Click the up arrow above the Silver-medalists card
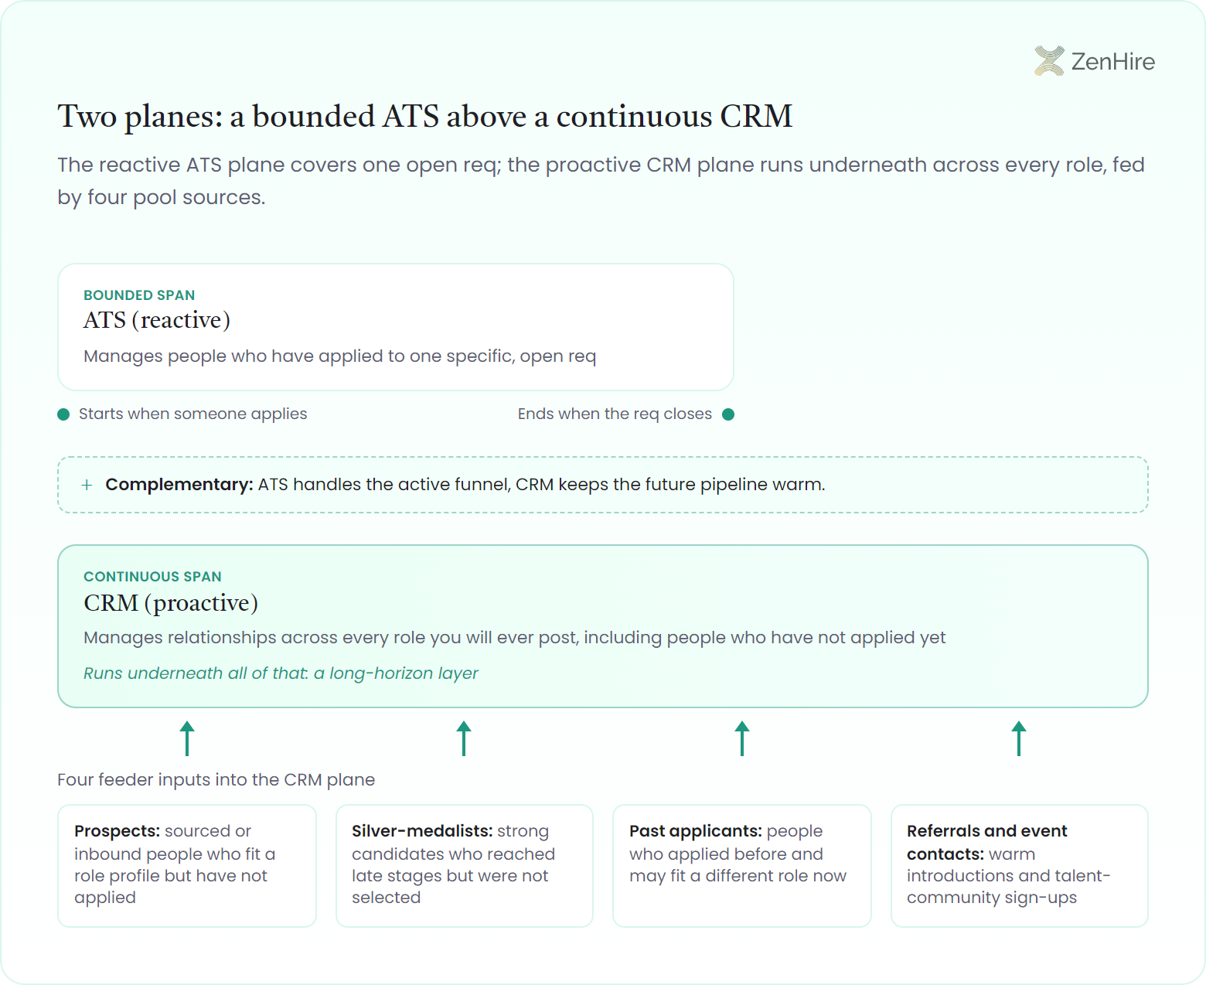The height and width of the screenshot is (985, 1206). [x=464, y=738]
